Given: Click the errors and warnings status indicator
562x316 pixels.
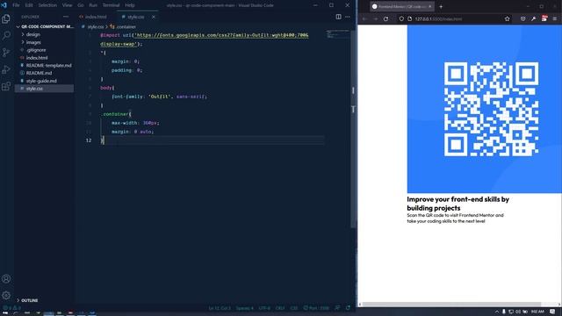Looking at the screenshot, I should pyautogui.click(x=11, y=308).
